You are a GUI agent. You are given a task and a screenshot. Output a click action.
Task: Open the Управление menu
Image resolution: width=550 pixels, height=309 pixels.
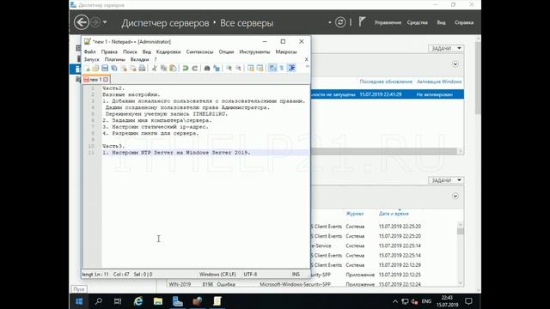388,22
